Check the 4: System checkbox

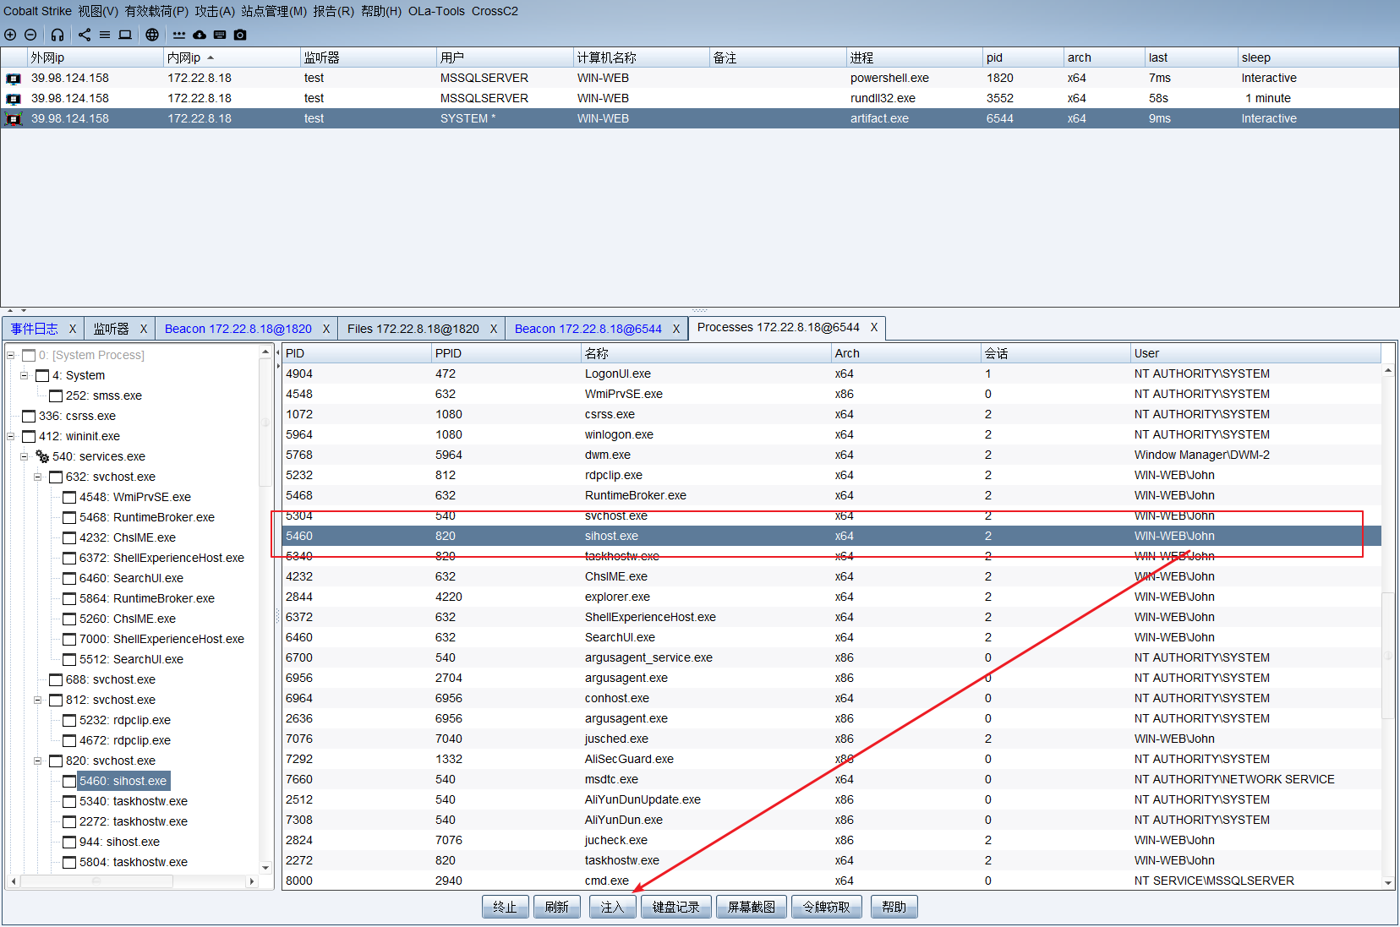click(42, 375)
